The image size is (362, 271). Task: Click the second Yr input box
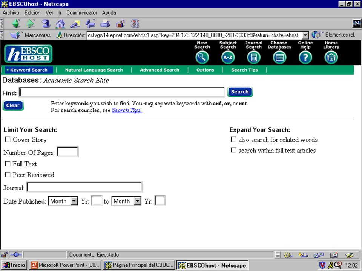click(x=160, y=201)
